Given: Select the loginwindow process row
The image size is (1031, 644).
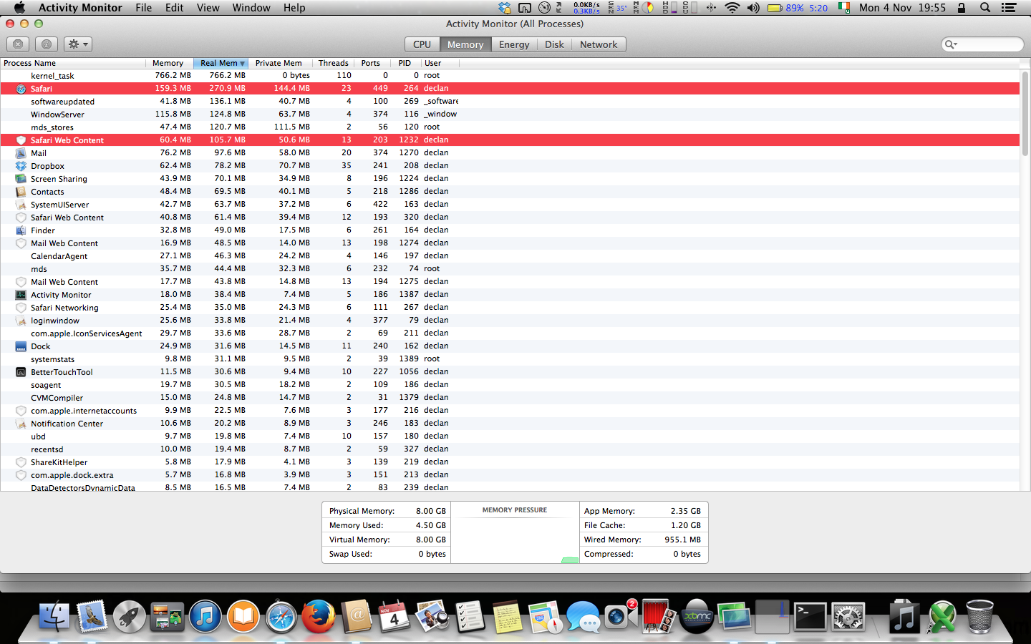Looking at the screenshot, I should coord(510,320).
